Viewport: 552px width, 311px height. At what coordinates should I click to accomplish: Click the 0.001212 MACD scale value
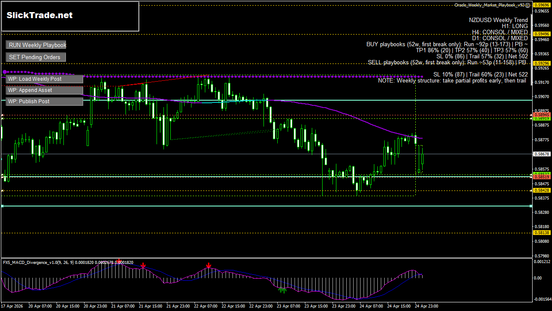pos(543,262)
